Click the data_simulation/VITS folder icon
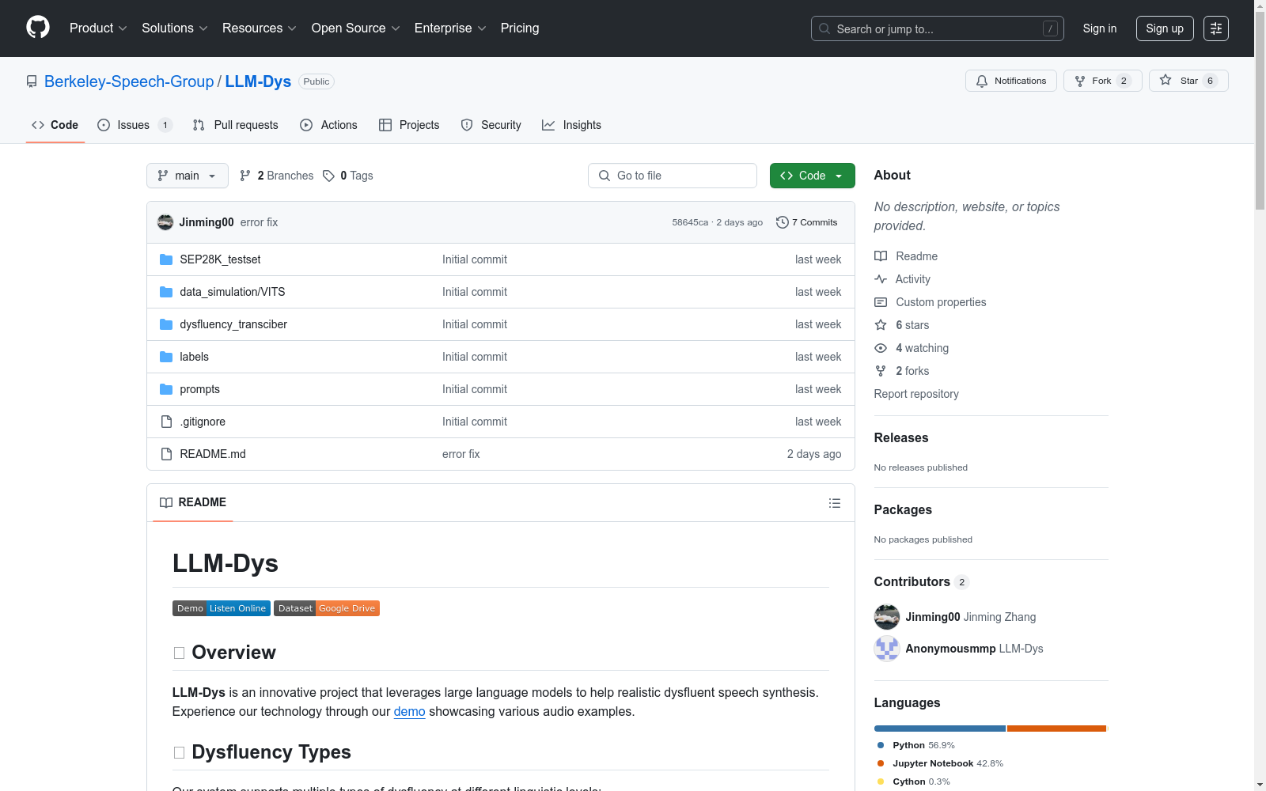Viewport: 1266px width, 791px height. point(166,292)
